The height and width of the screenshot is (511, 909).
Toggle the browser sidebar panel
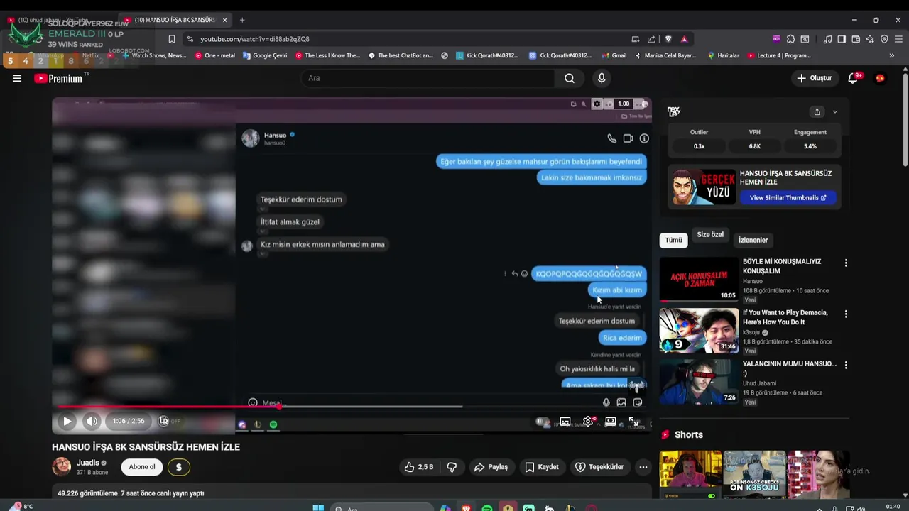(842, 39)
